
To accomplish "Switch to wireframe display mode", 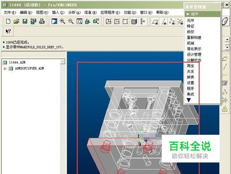I will [109, 21].
